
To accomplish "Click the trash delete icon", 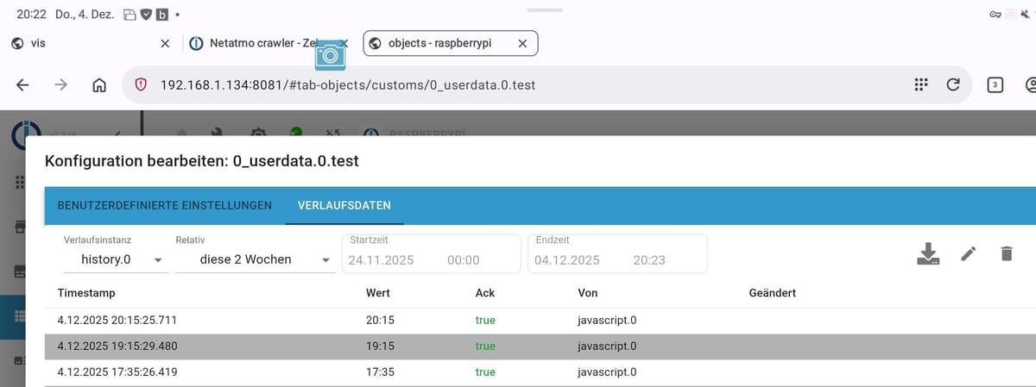I will [1006, 253].
